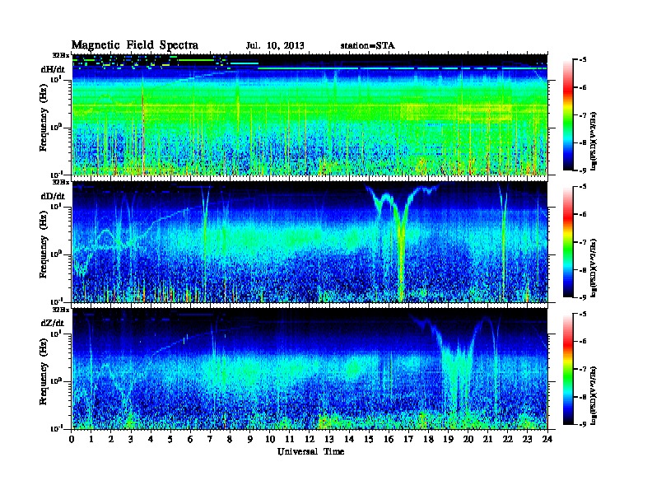This screenshot has width=652, height=504.
Task: Click the 10^1 frequency tick of dH/dt panel
Action: 56,79
